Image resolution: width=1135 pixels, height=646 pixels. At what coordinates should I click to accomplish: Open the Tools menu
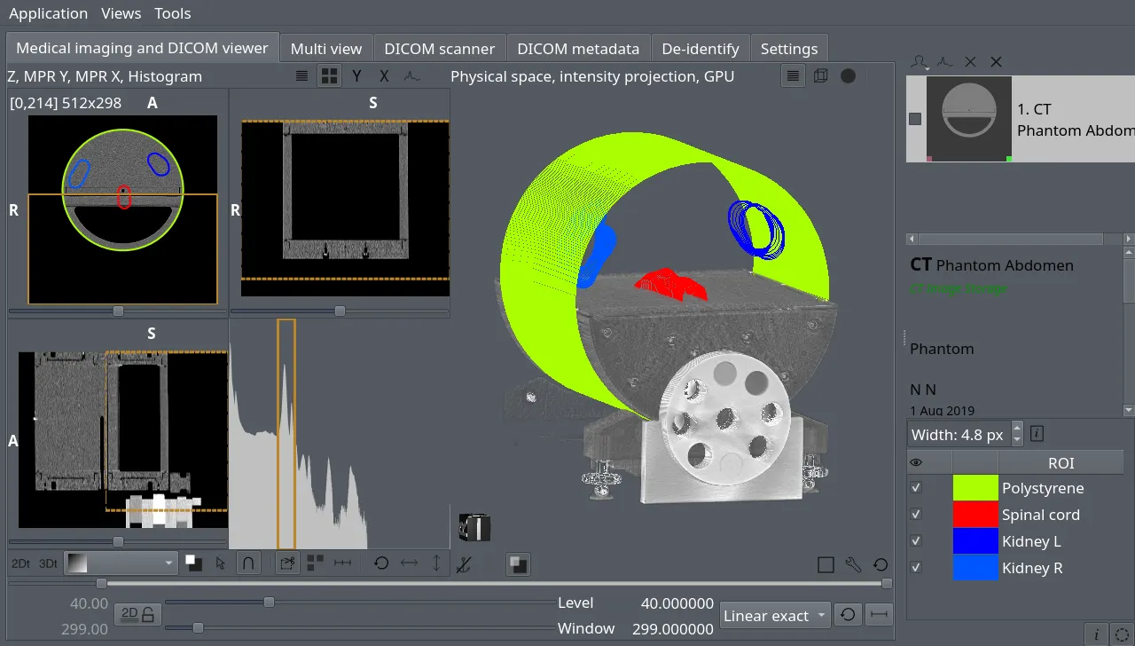[172, 13]
